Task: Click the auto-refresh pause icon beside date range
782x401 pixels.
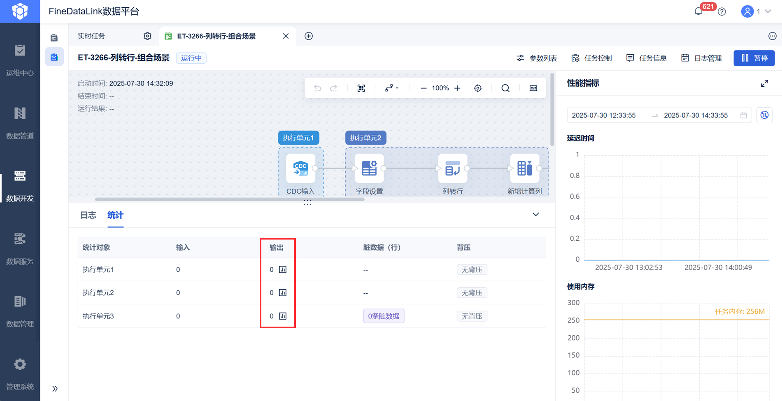Action: tap(765, 115)
